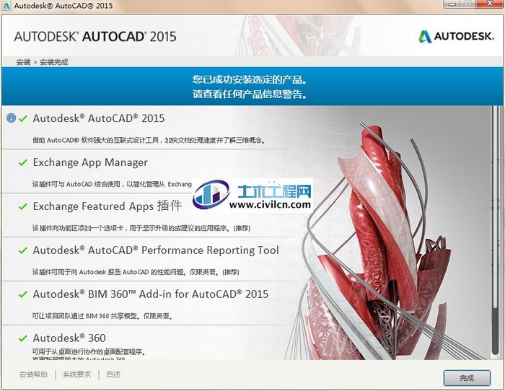Click the product list vertical scrollbar
505x391 pixels.
pyautogui.click(x=496, y=232)
